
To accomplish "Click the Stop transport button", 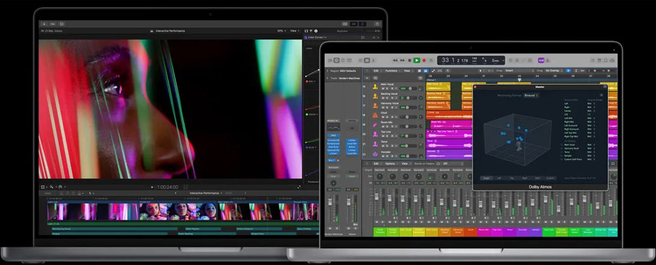I will tap(410, 60).
